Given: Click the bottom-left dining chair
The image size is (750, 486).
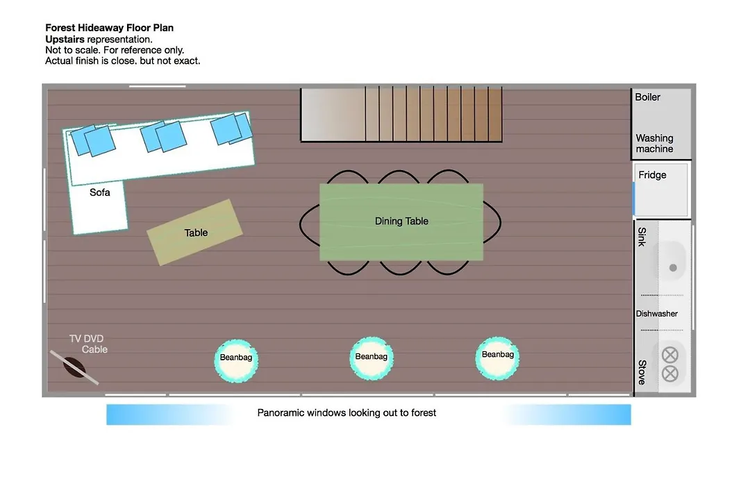Looking at the screenshot, I should [x=348, y=268].
